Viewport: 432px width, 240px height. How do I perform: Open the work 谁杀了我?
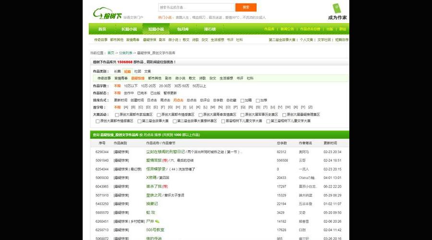[x=154, y=187]
